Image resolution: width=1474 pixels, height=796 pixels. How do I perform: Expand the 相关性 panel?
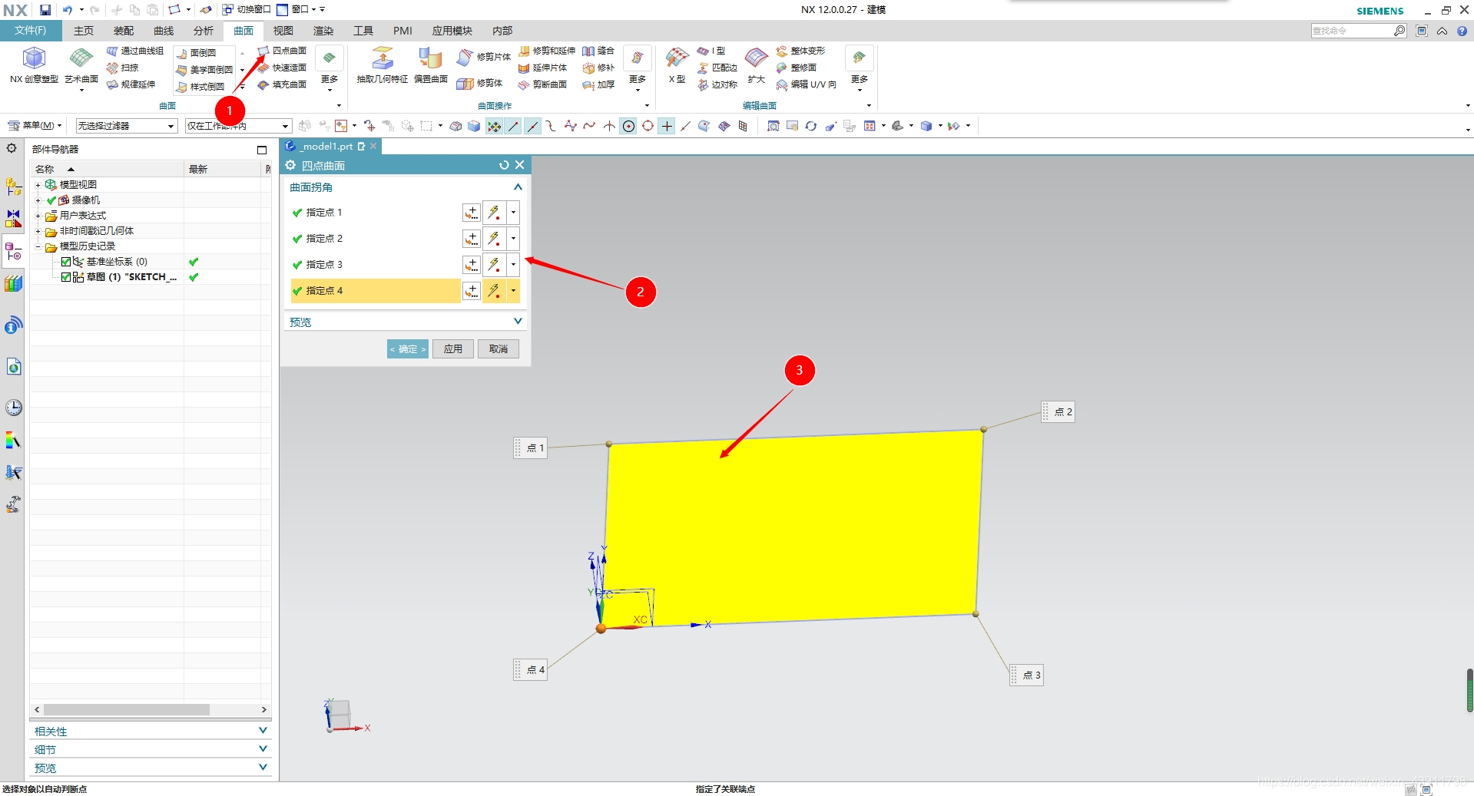click(263, 731)
